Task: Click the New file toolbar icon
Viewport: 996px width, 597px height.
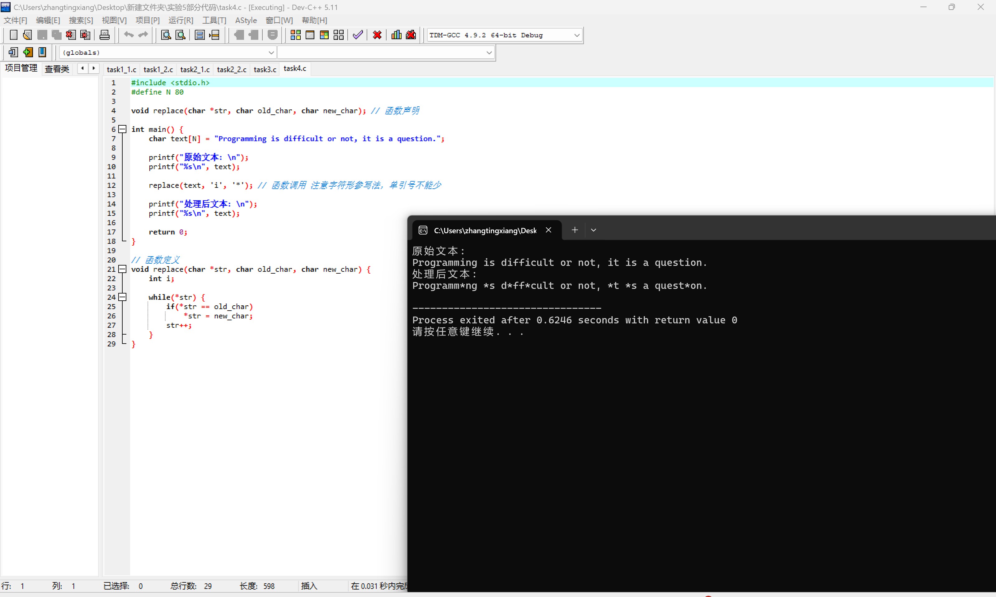Action: [x=13, y=35]
